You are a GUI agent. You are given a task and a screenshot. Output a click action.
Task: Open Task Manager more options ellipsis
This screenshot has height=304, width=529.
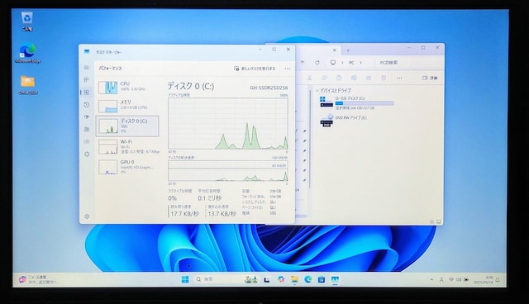pyautogui.click(x=287, y=69)
